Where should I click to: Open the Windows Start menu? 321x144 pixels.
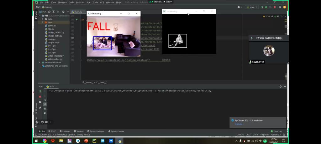point(36,141)
